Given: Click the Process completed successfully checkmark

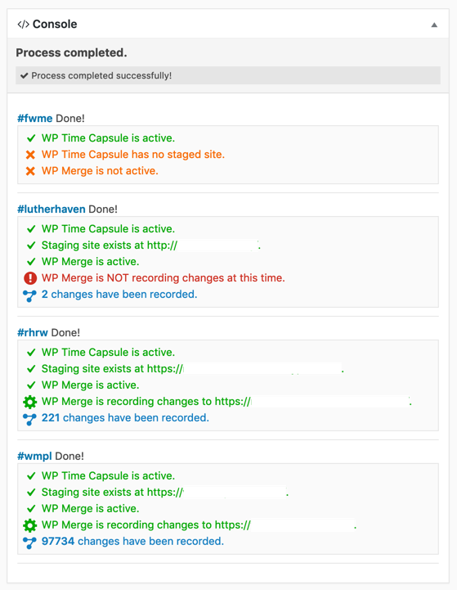Looking at the screenshot, I should point(25,75).
